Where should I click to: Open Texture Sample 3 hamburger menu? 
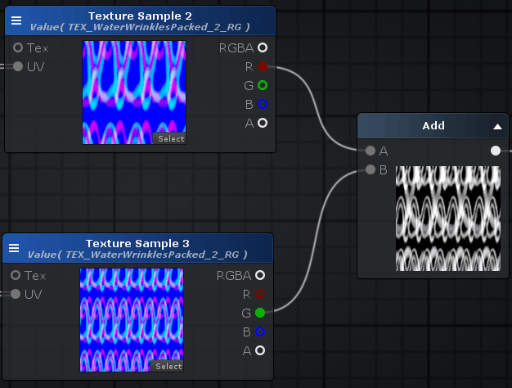14,248
